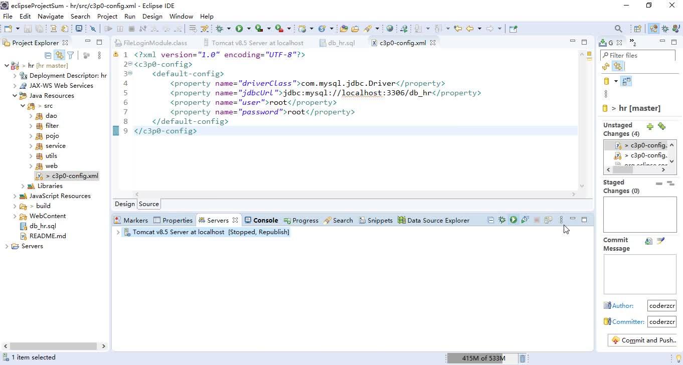683x365 pixels.
Task: Toggle Link with Editor in Git Staging
Action: point(617,66)
